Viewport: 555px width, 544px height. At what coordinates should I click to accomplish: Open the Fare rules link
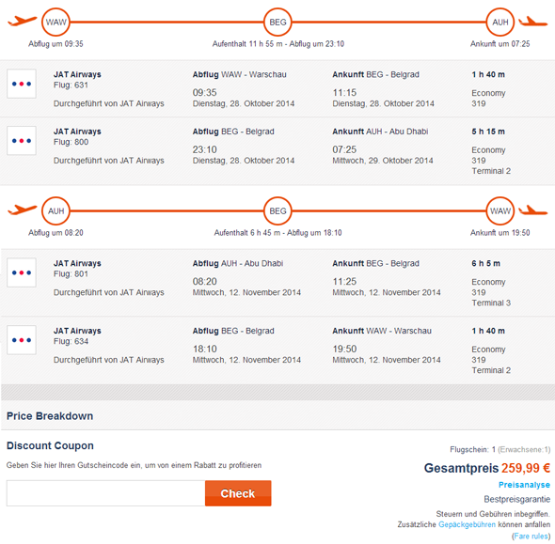[x=531, y=536]
